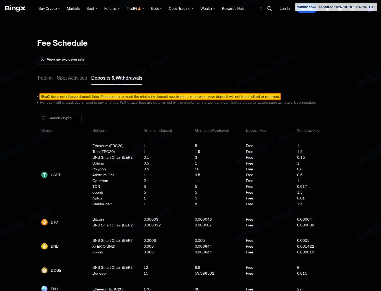Click the Network column header

(x=99, y=130)
